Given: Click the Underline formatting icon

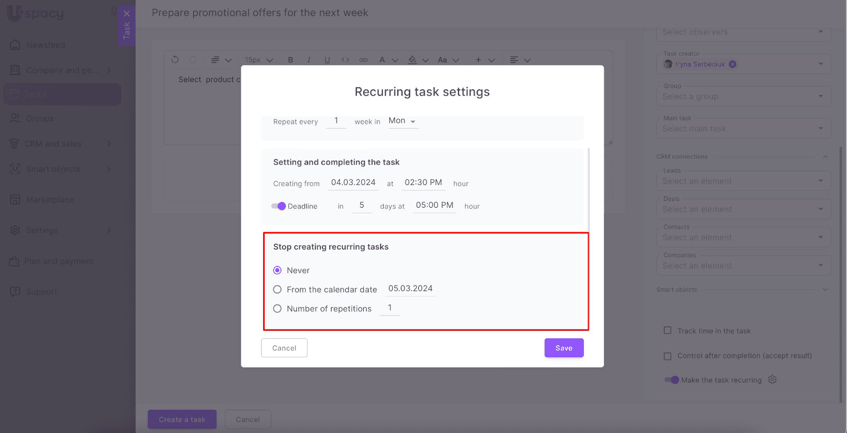Looking at the screenshot, I should tap(327, 60).
